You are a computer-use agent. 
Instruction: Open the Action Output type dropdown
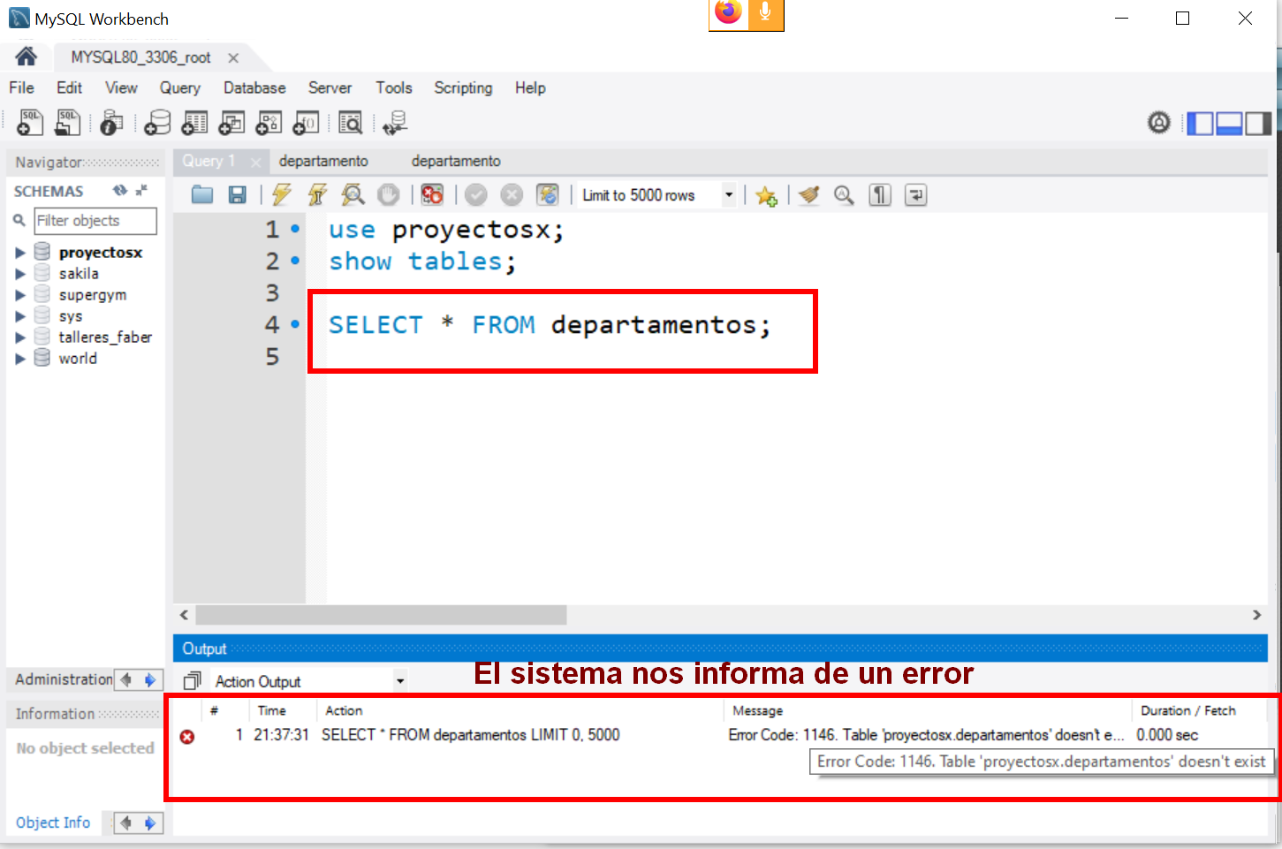click(400, 681)
